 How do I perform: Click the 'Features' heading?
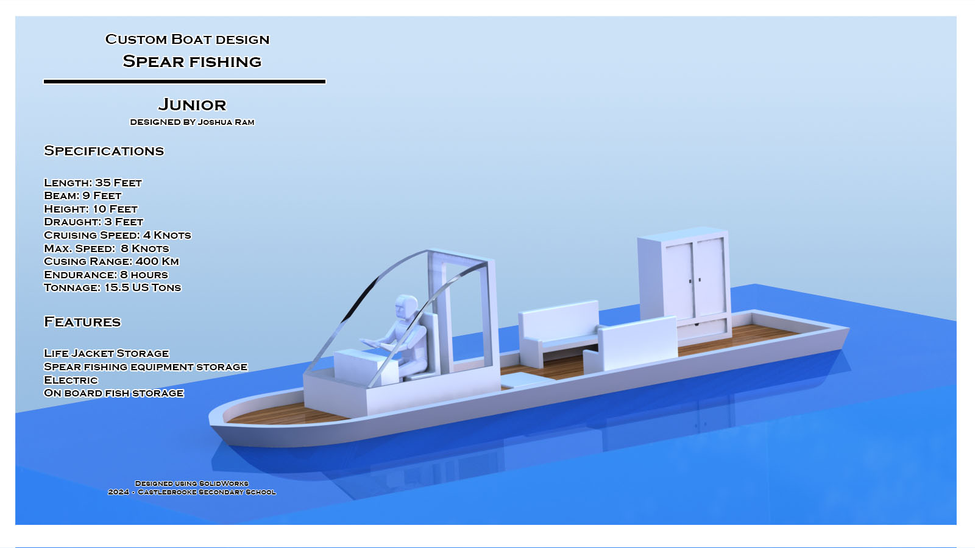82,322
